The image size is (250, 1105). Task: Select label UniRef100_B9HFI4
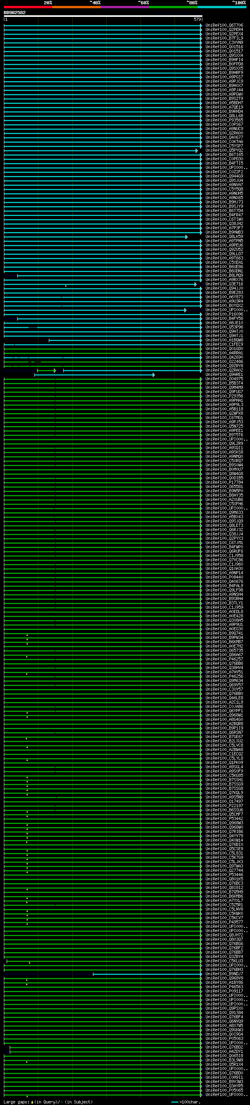click(224, 60)
